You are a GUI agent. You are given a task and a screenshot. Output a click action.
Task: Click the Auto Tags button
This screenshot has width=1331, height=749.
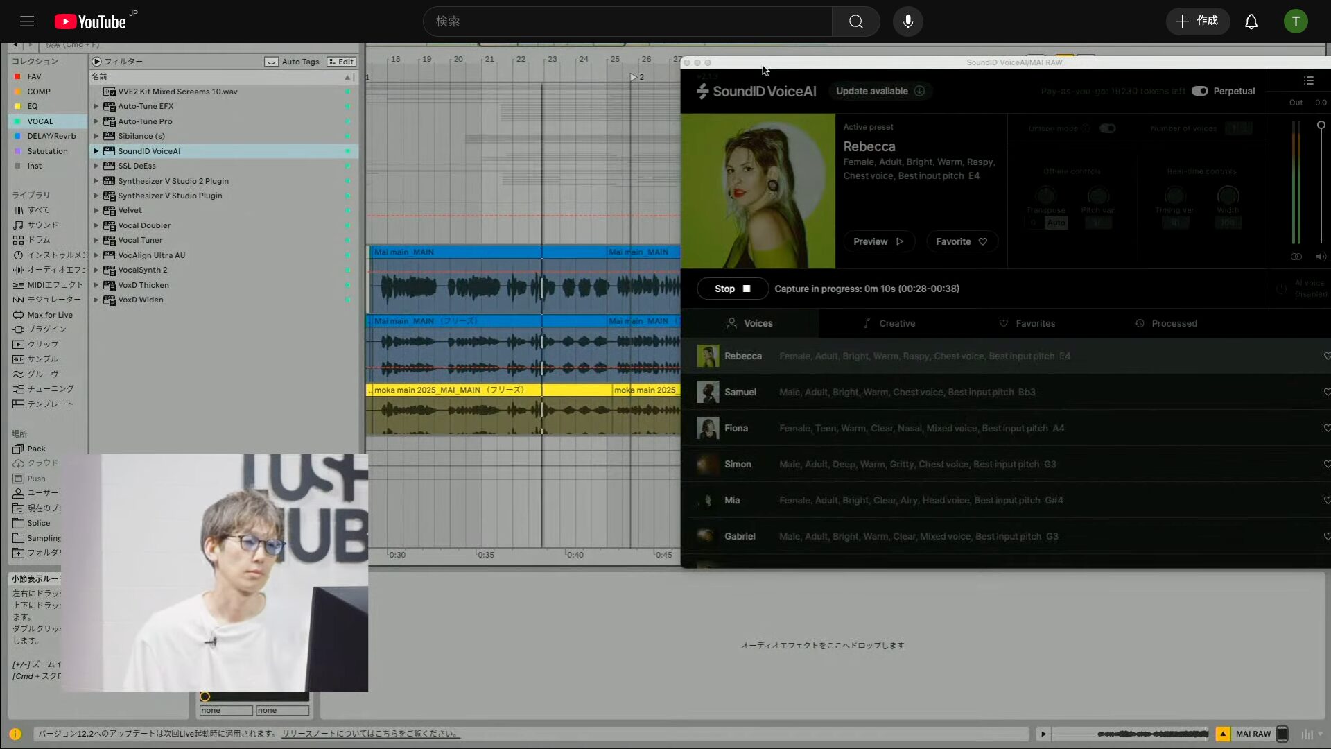(293, 62)
